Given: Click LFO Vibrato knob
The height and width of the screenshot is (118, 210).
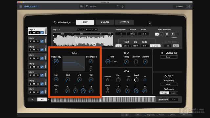Looking at the screenshot, I should (145, 62).
